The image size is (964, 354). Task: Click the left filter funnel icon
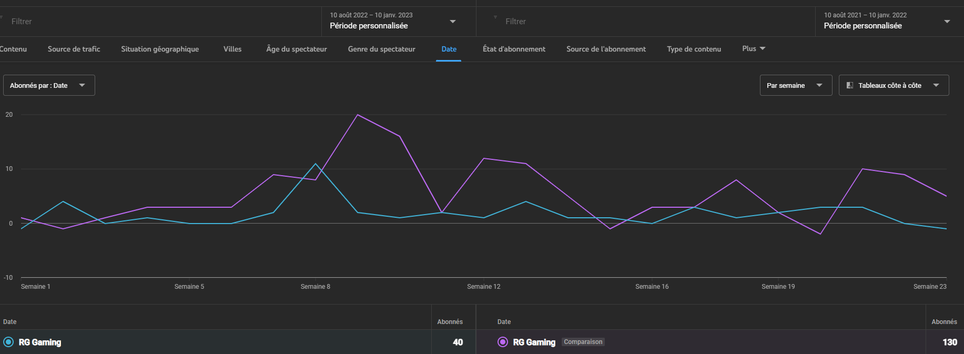click(x=2, y=17)
